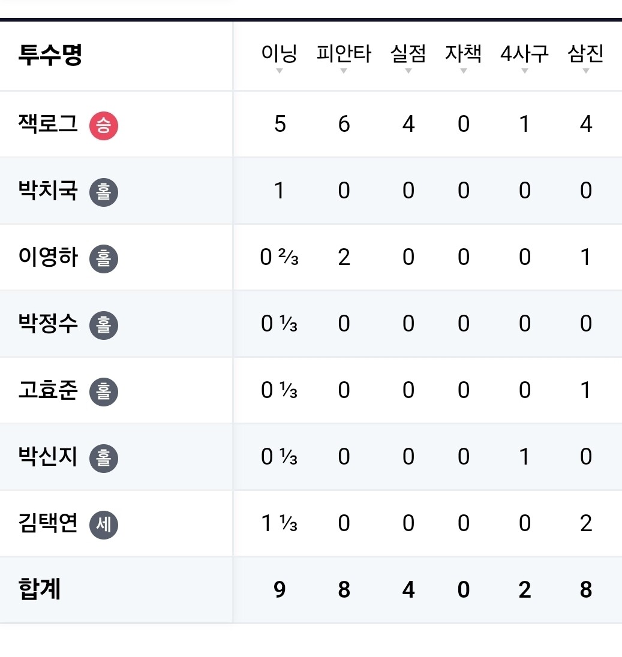Screen dimensions: 622x657
Task: Open pitcher 이영하's name
Action: (48, 258)
